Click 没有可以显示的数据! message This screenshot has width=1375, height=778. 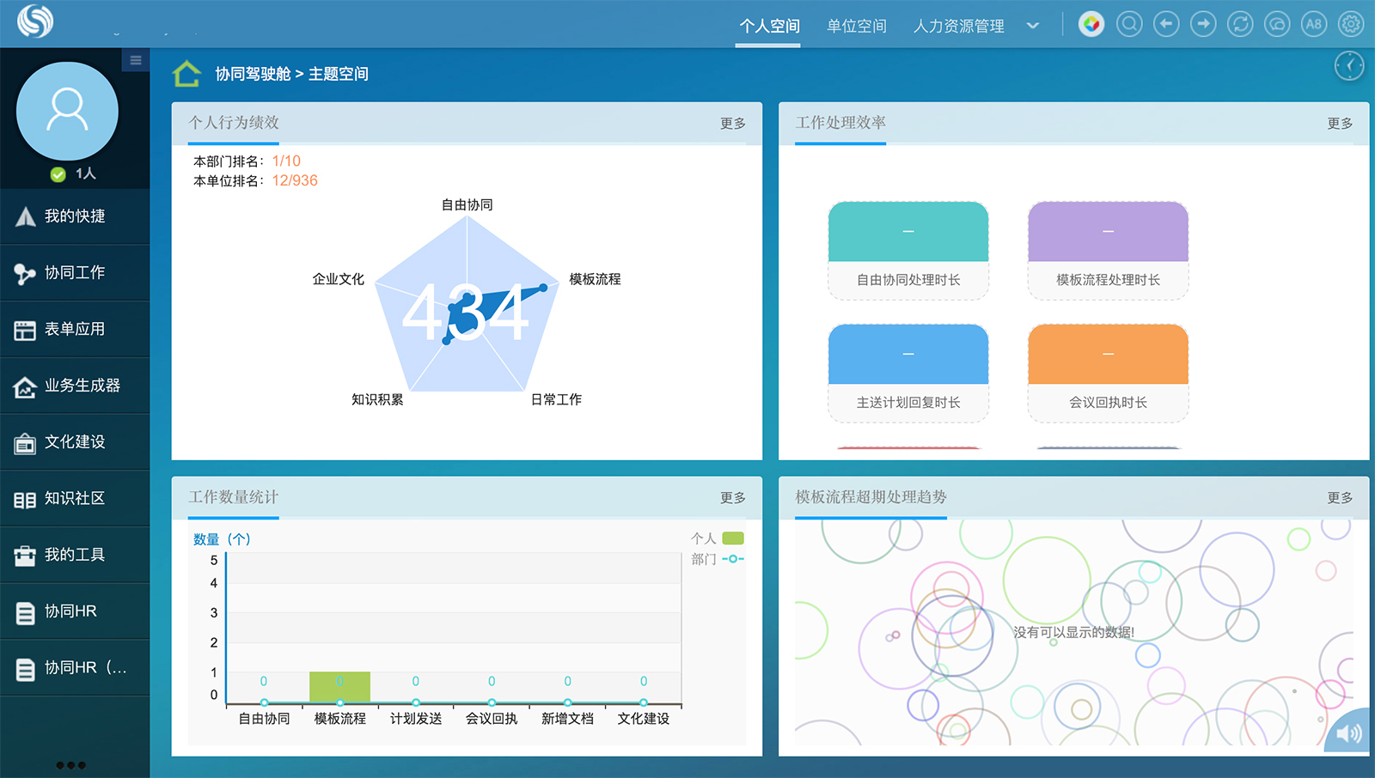pyautogui.click(x=1073, y=633)
